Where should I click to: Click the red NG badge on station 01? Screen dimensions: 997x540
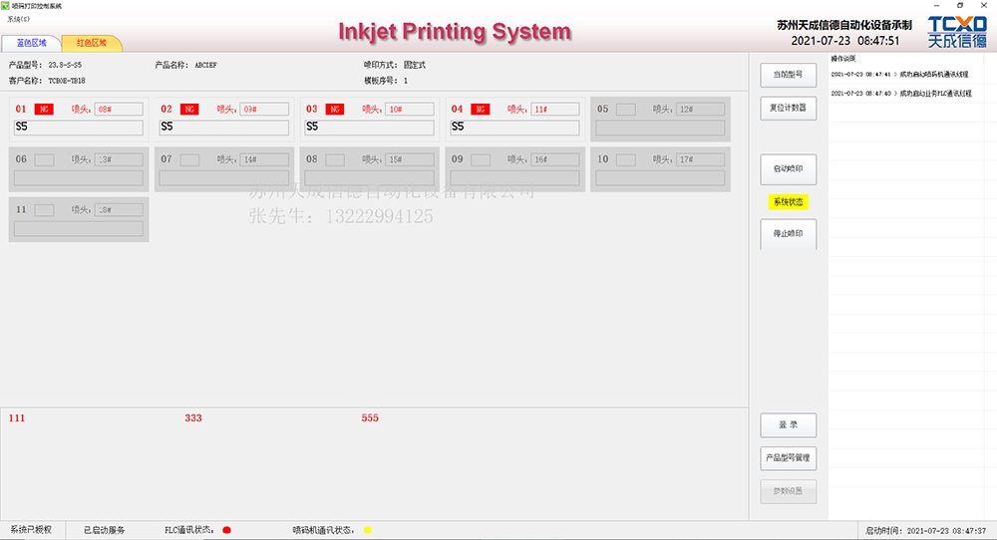click(44, 109)
